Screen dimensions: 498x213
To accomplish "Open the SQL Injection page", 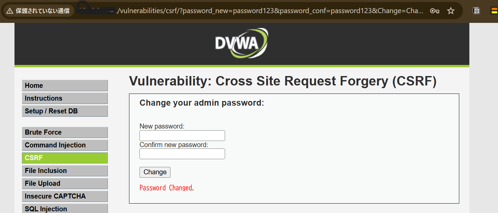I will click(x=65, y=209).
